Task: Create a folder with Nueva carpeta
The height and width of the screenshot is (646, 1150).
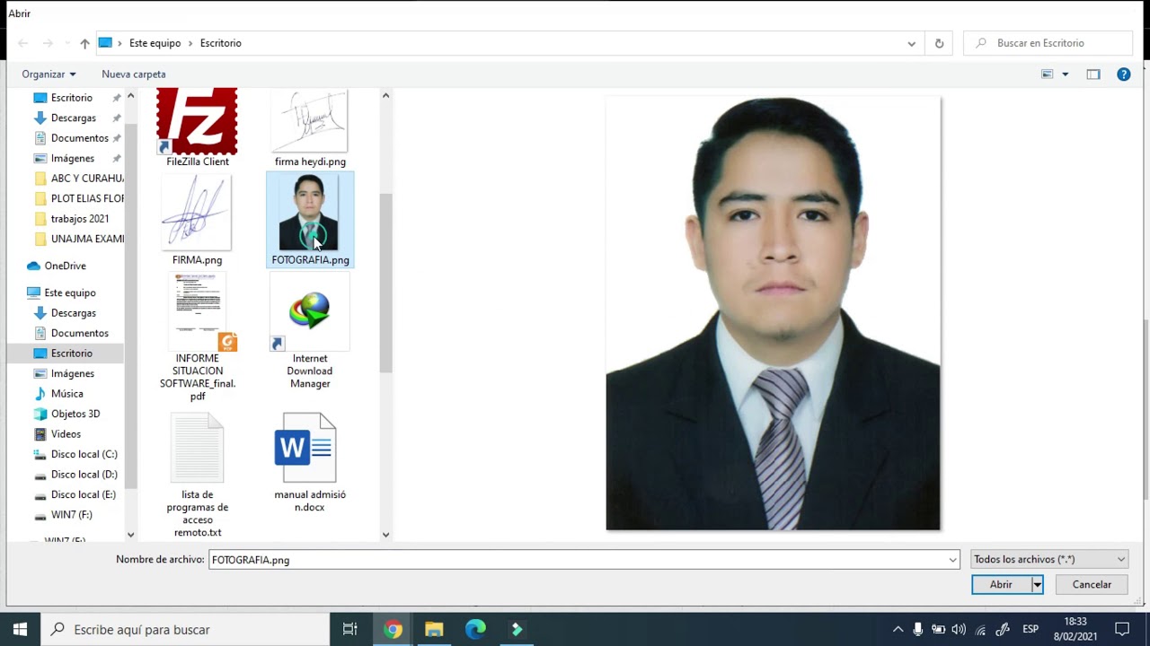Action: pos(134,74)
